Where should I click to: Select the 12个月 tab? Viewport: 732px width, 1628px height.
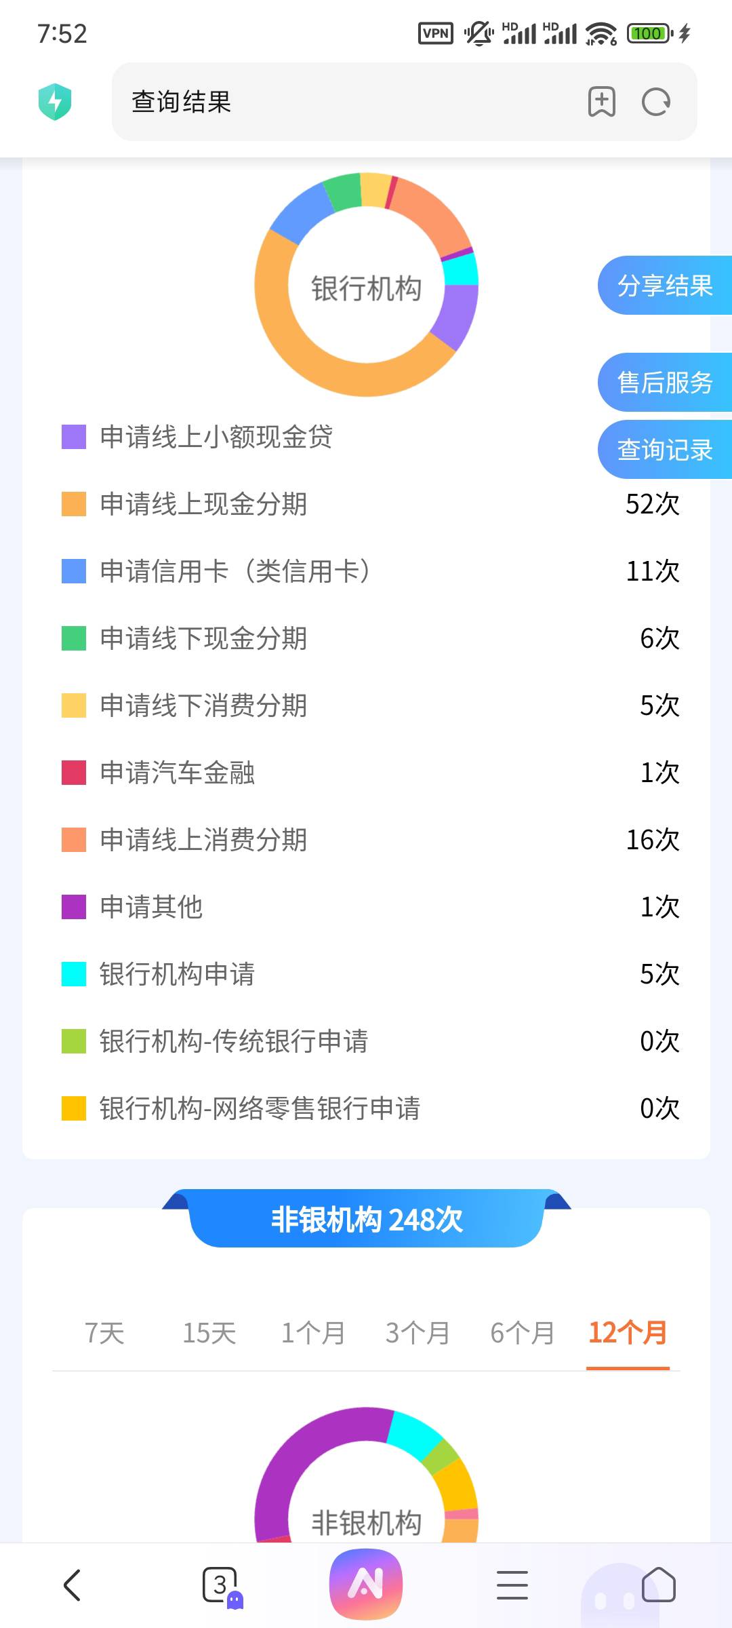(x=628, y=1333)
